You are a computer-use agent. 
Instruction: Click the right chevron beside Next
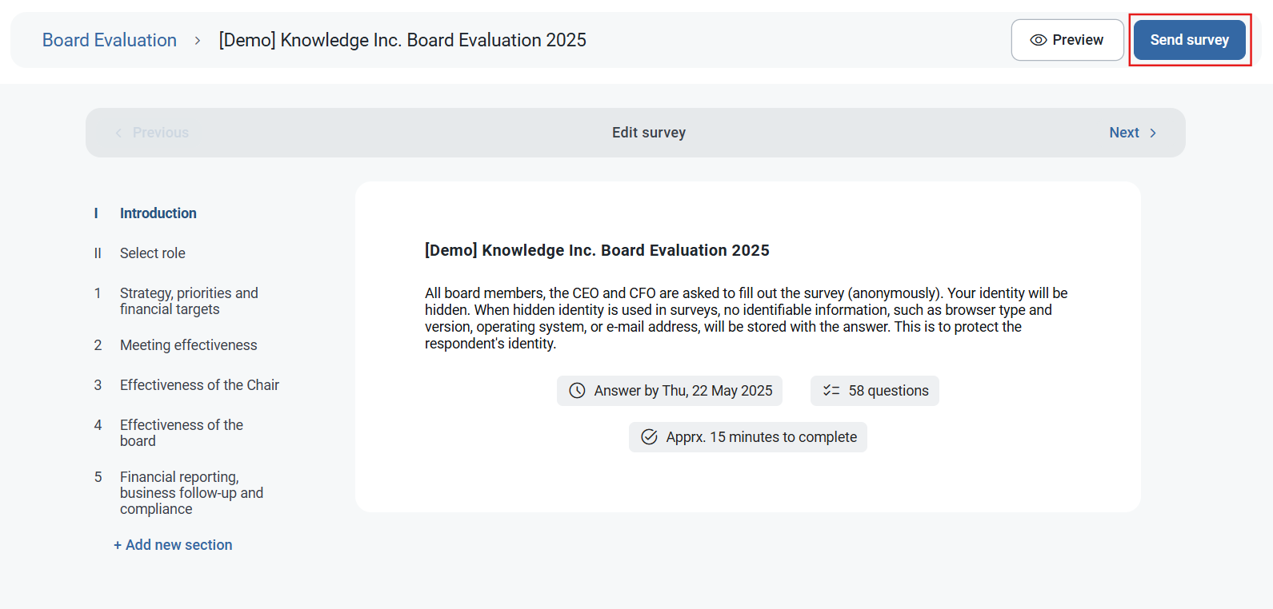1153,133
